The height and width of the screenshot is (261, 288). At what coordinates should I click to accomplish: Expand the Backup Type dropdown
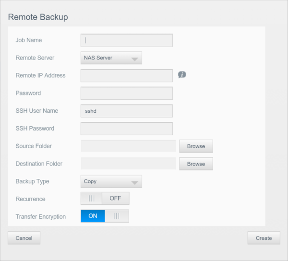(x=111, y=181)
